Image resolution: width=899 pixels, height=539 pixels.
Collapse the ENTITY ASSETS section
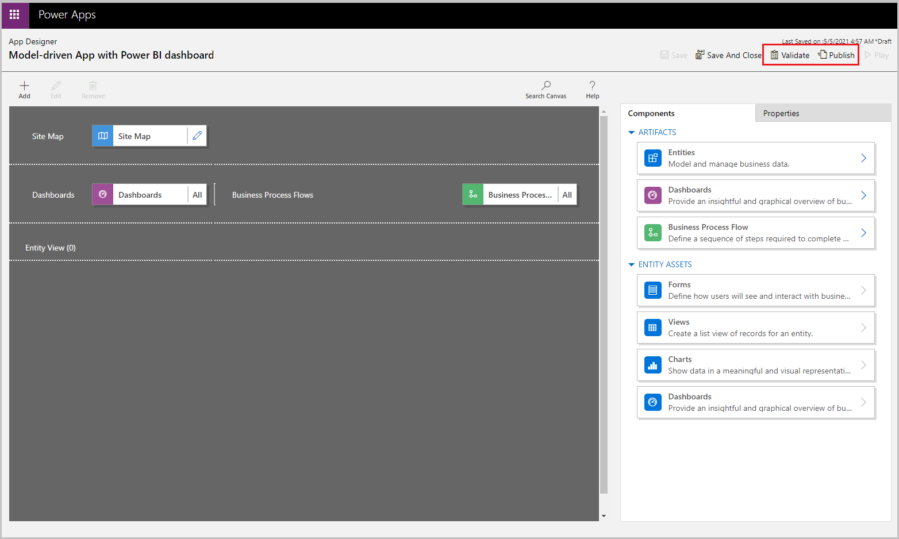(632, 265)
